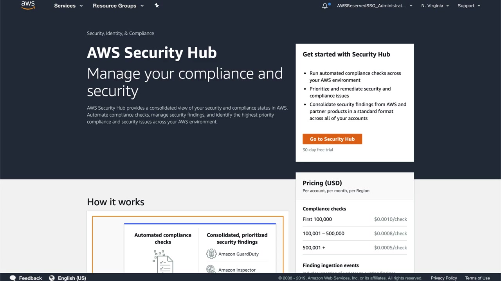The width and height of the screenshot is (501, 281).
Task: Open the N. Virginia region selector
Action: tap(435, 6)
